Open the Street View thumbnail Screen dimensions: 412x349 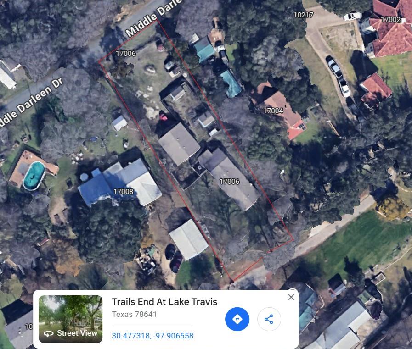coord(70,319)
